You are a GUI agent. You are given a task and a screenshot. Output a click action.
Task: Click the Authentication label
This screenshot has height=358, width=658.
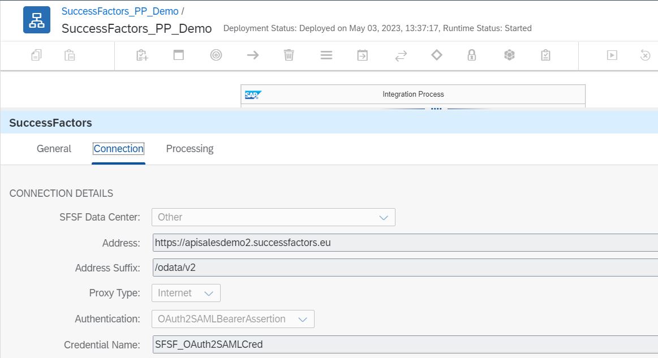pyautogui.click(x=107, y=319)
